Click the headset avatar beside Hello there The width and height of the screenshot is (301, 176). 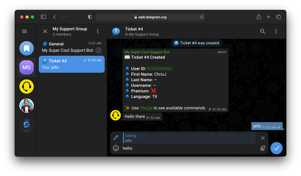[116, 115]
